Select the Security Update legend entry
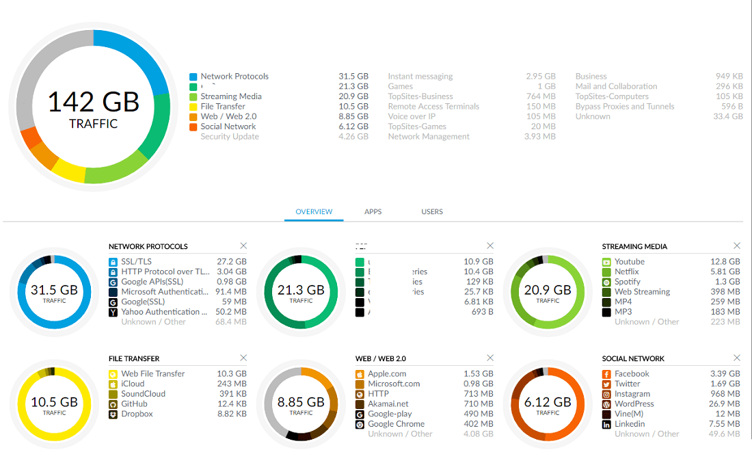Image resolution: width=752 pixels, height=465 pixels. (x=230, y=137)
